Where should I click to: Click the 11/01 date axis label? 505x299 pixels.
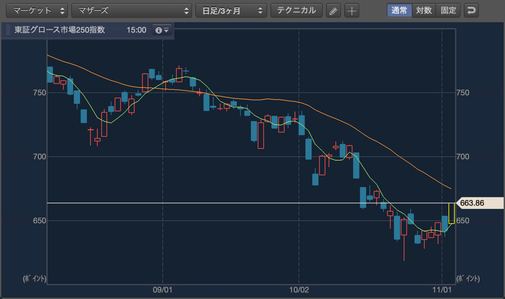442,290
